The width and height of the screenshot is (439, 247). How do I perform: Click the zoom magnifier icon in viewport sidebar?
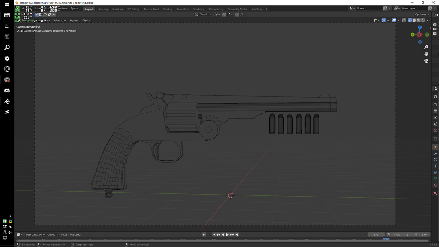pos(426,47)
